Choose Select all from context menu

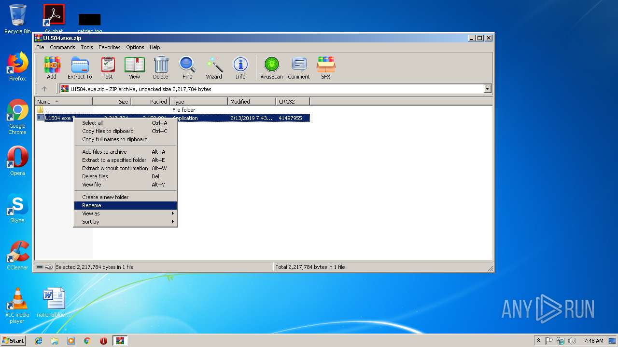pyautogui.click(x=126, y=123)
